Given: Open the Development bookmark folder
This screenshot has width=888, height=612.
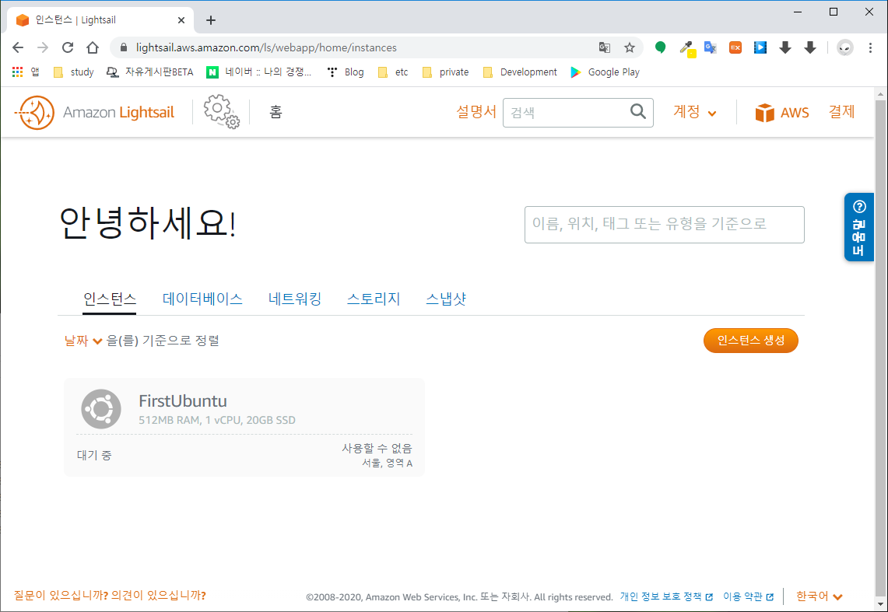Looking at the screenshot, I should click(x=520, y=72).
